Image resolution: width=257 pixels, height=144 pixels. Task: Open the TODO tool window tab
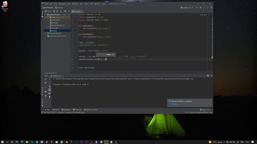56,110
